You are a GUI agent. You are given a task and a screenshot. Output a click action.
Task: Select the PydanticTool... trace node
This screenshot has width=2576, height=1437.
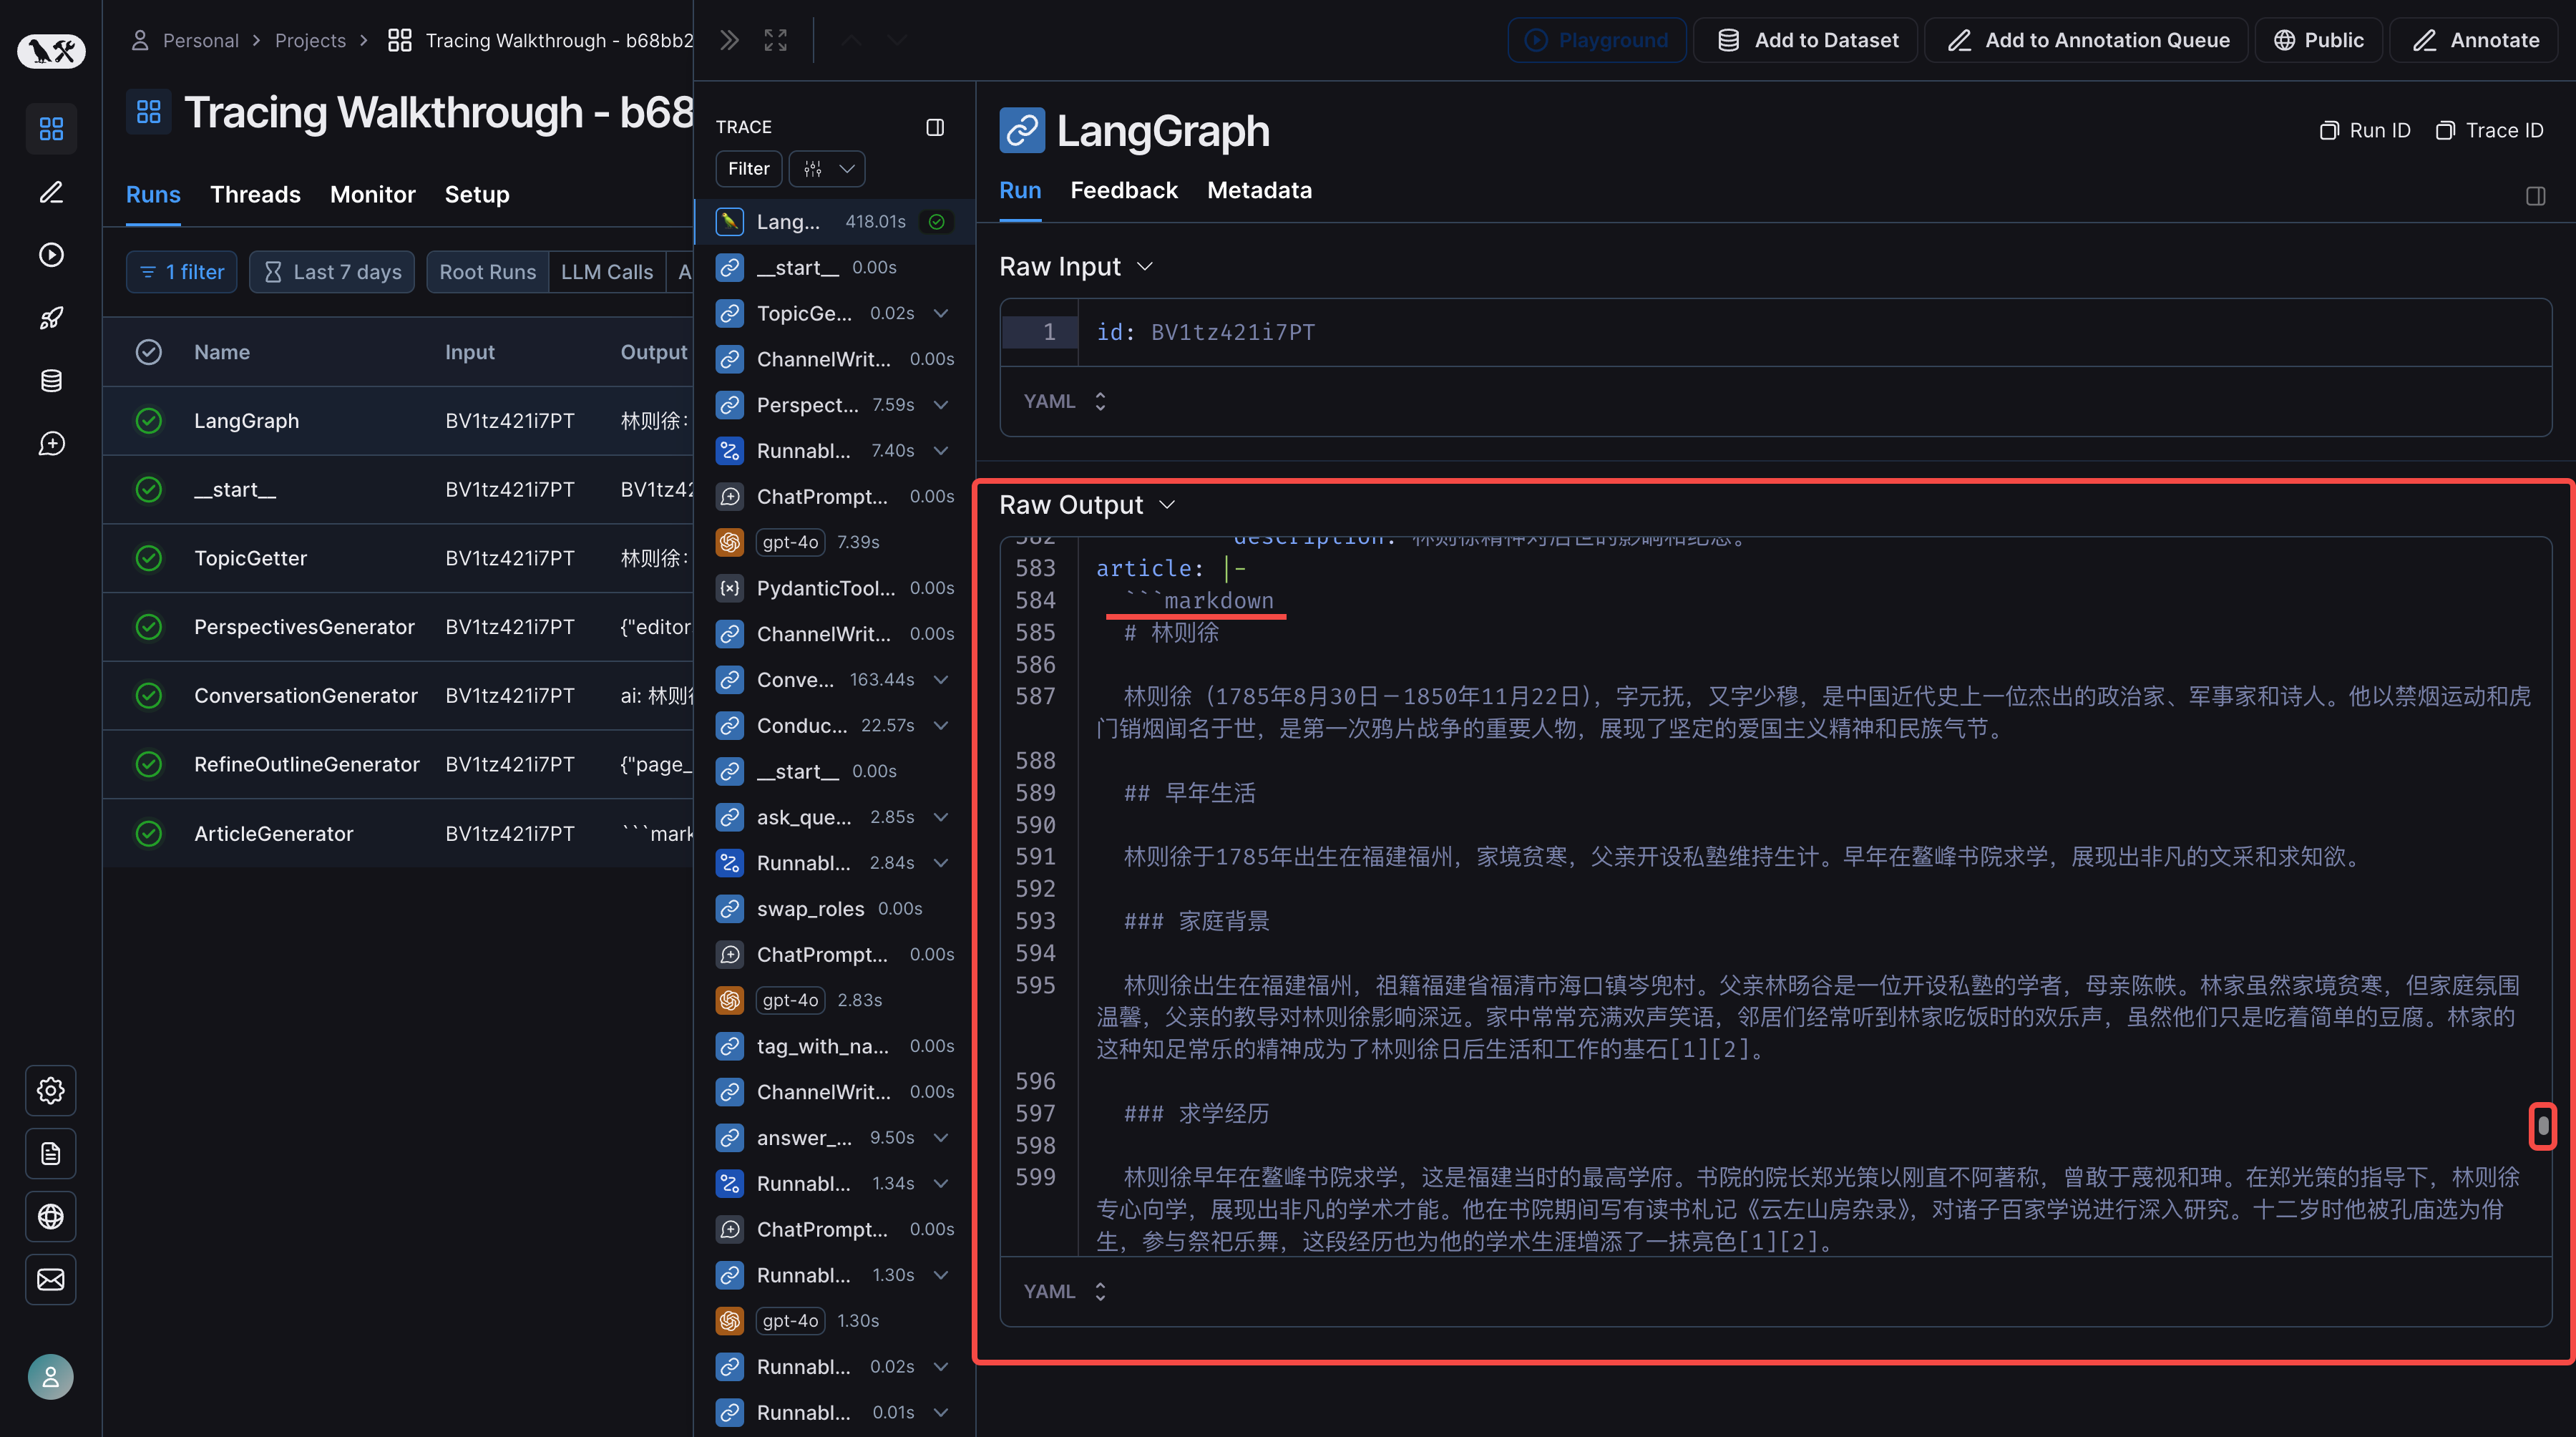click(835, 588)
